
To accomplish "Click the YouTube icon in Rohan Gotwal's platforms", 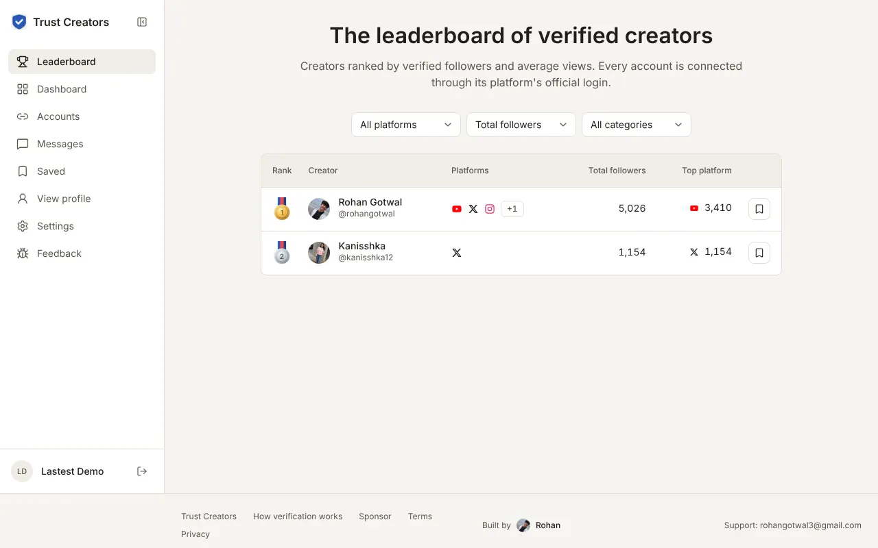I will click(457, 209).
